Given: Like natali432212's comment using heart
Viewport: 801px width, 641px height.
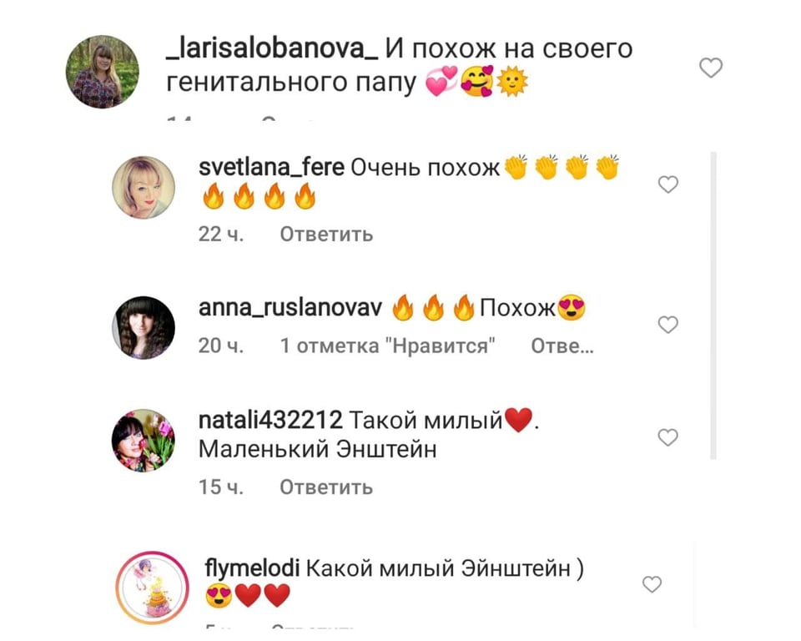Looking at the screenshot, I should [667, 437].
